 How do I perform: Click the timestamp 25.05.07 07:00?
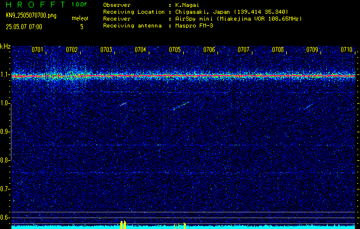(24, 27)
